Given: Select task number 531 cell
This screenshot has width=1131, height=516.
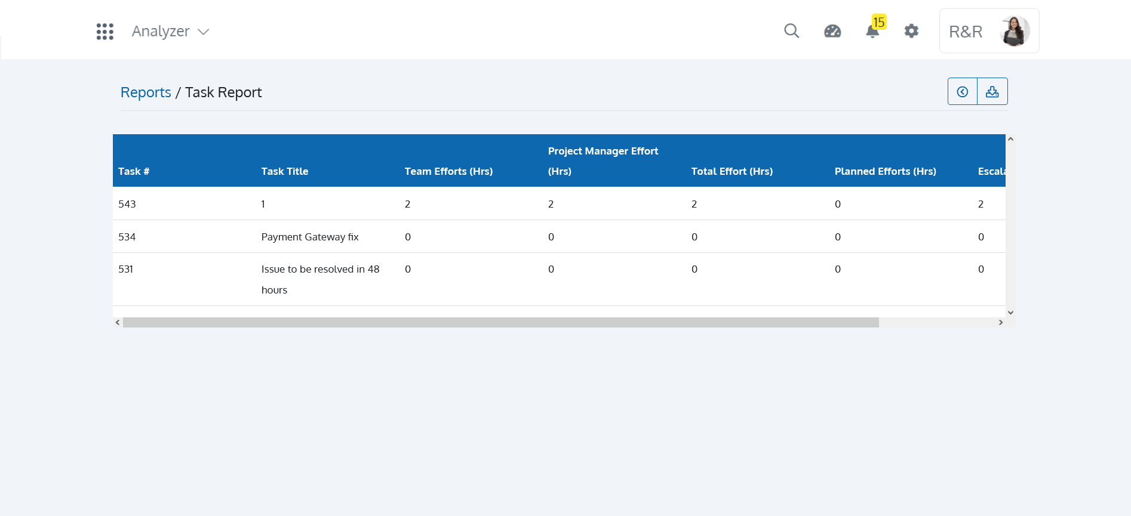Looking at the screenshot, I should click(126, 269).
